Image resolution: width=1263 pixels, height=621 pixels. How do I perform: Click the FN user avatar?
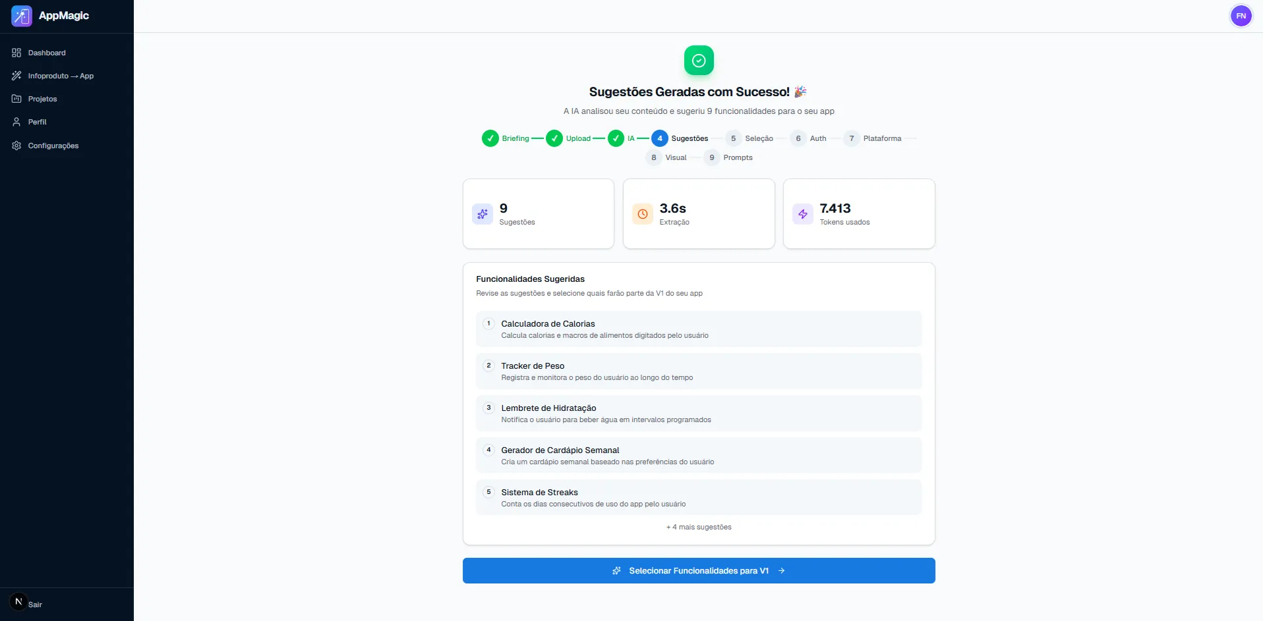tap(1241, 16)
